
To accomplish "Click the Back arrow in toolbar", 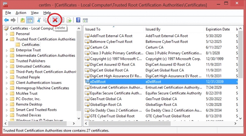I will tap(6, 20).
